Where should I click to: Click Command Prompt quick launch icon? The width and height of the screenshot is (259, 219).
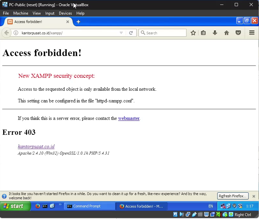[45, 206]
